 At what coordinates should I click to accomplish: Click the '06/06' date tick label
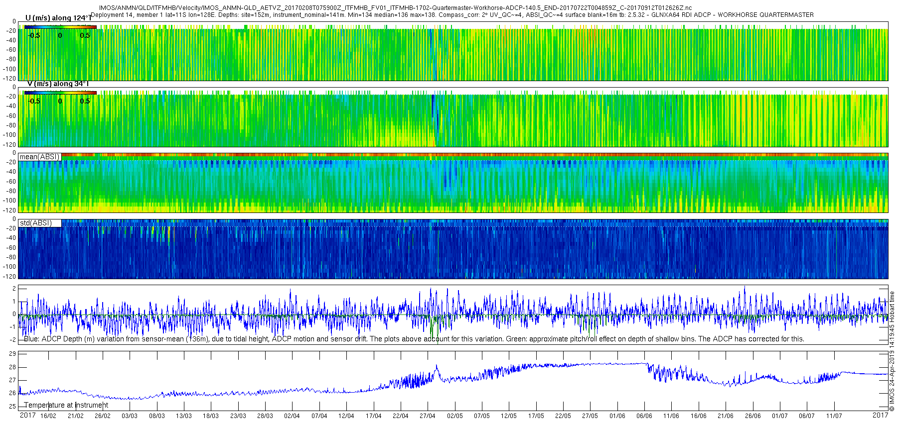[x=644, y=416]
